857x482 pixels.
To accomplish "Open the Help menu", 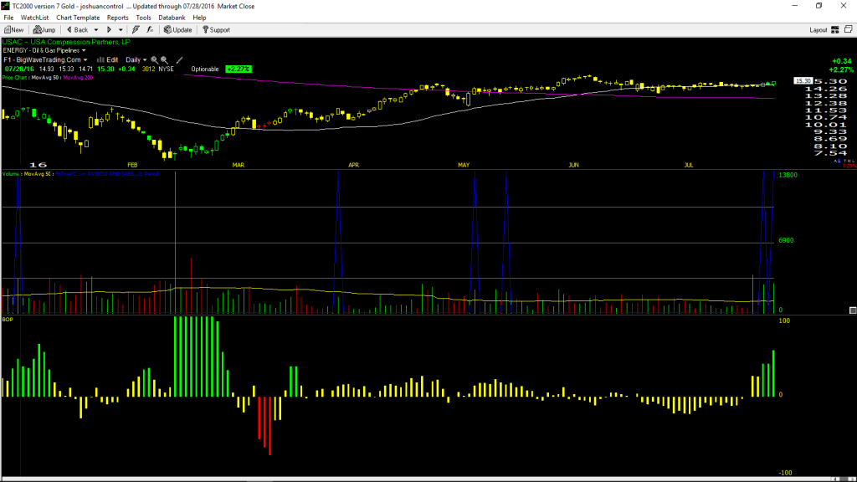I will point(199,18).
